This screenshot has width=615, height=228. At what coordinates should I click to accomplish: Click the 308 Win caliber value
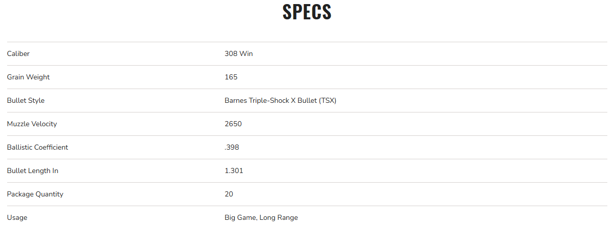pos(238,53)
